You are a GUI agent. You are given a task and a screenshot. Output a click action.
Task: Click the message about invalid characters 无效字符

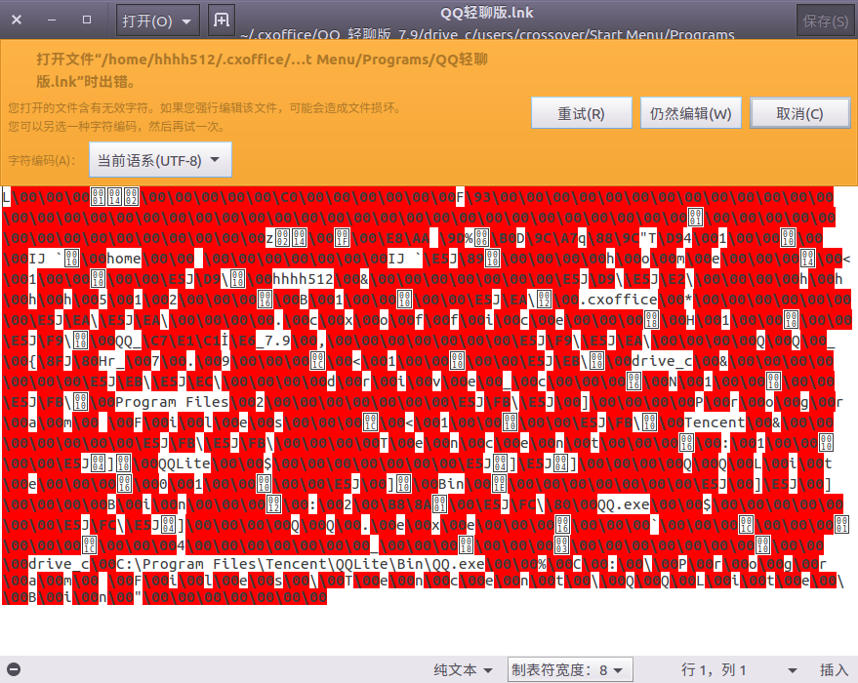pyautogui.click(x=205, y=107)
